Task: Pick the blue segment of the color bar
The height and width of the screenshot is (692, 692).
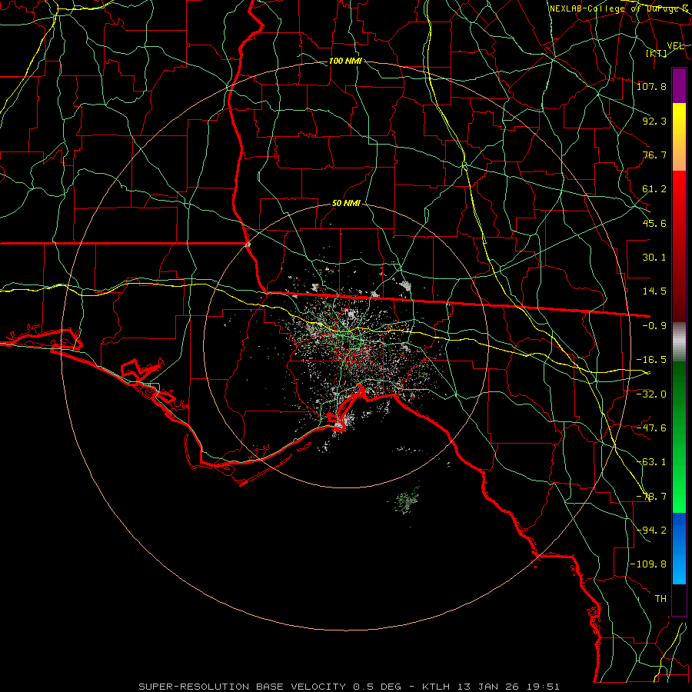Action: (x=679, y=547)
